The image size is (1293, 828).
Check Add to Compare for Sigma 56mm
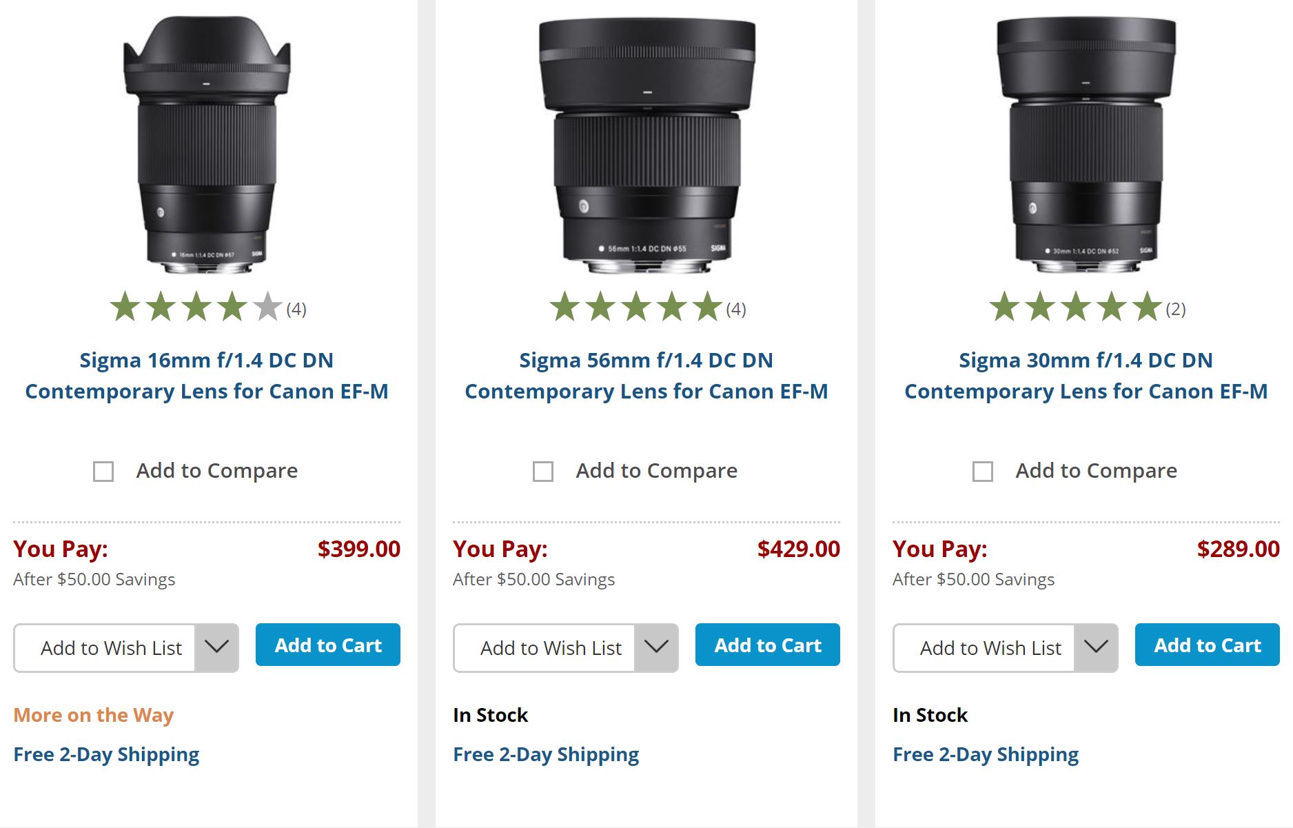click(543, 472)
